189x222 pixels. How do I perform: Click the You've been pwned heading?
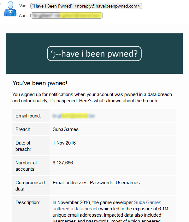(40, 83)
